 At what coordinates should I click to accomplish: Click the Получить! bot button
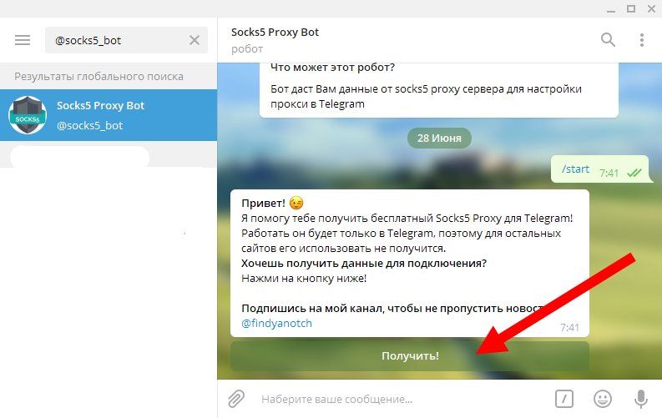pyautogui.click(x=410, y=356)
